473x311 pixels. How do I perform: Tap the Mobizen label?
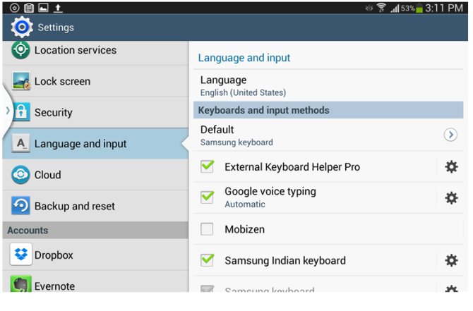[x=244, y=229]
